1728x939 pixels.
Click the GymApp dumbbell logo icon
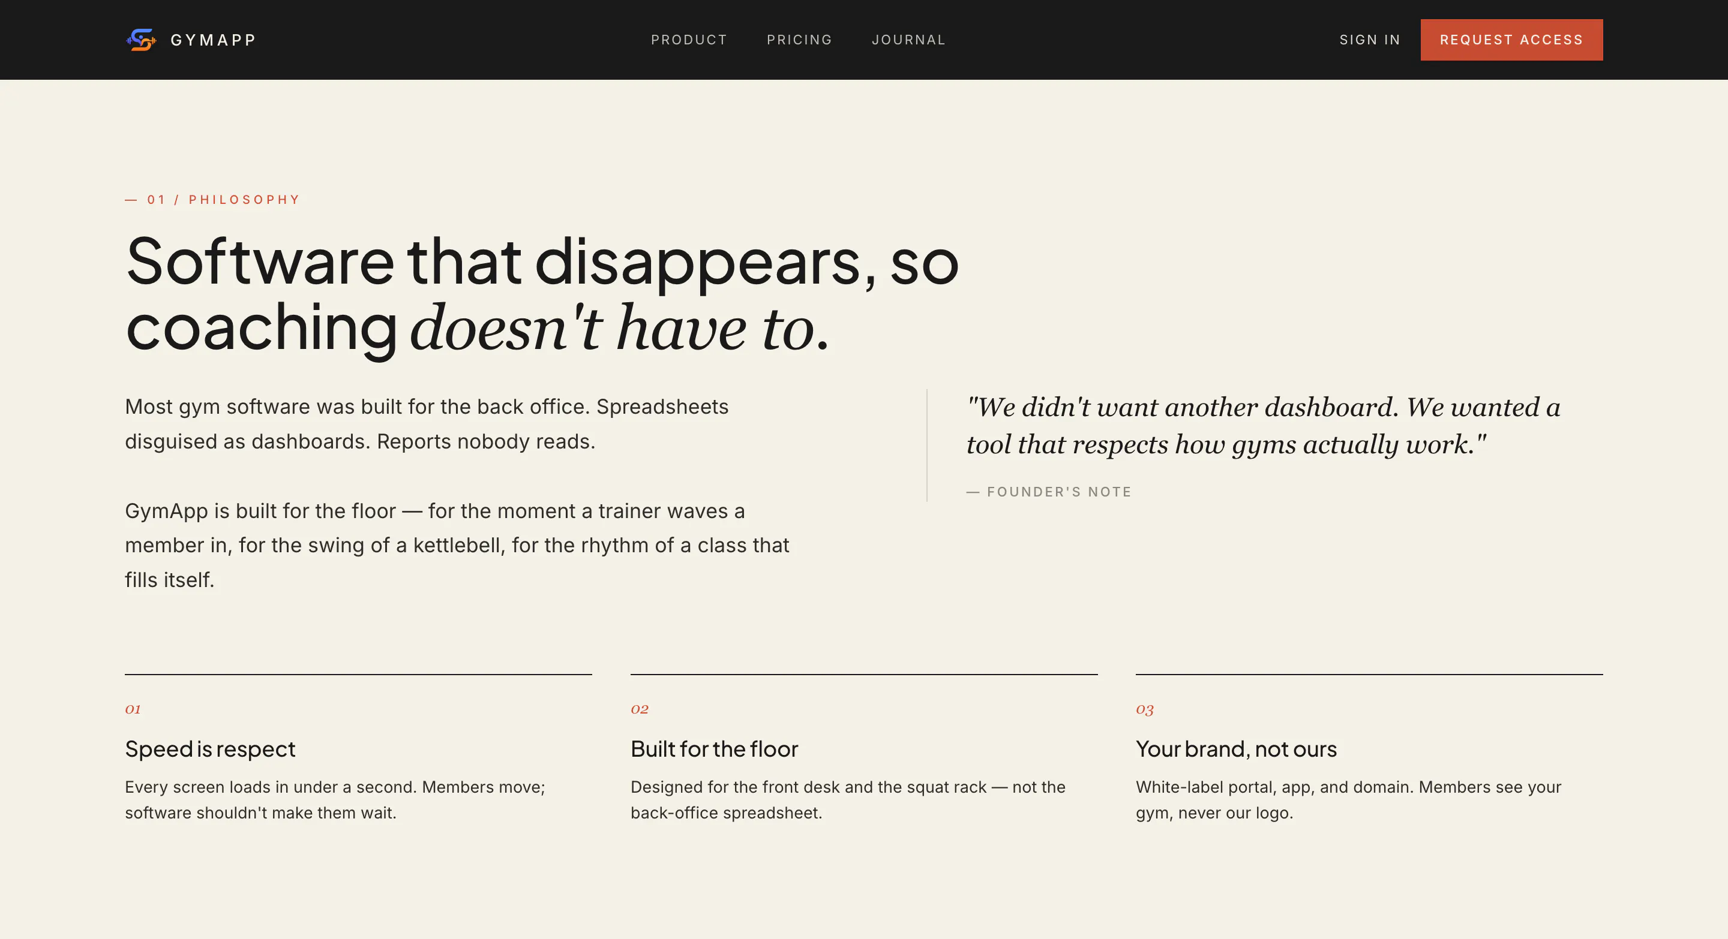(141, 40)
